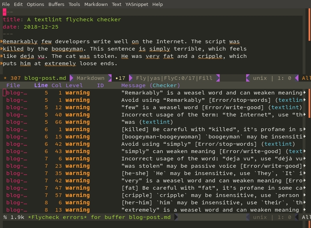Click the title text A textlint flycheck checker
This screenshot has height=228, width=311.
(x=74, y=20)
